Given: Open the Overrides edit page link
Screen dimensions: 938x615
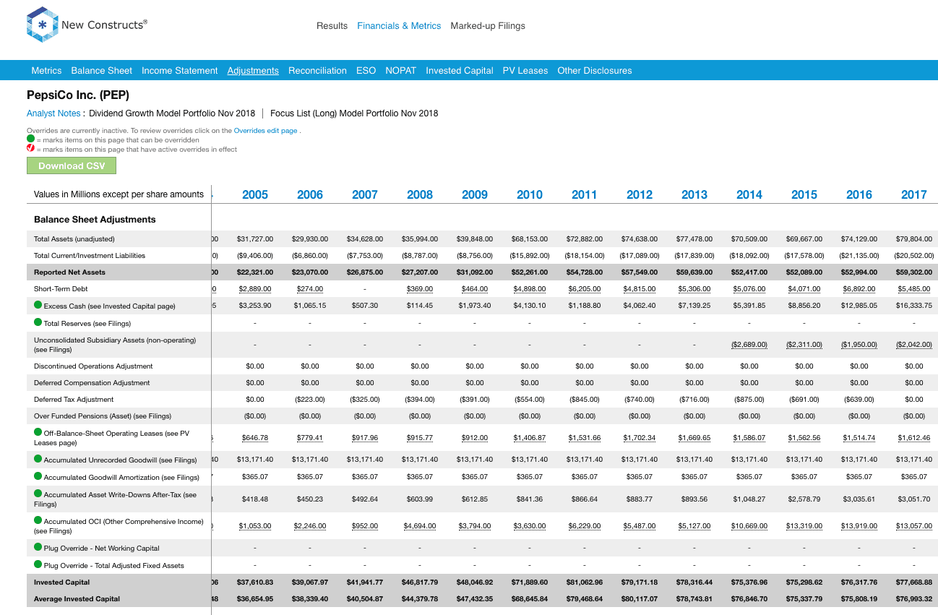Looking at the screenshot, I should (x=266, y=131).
